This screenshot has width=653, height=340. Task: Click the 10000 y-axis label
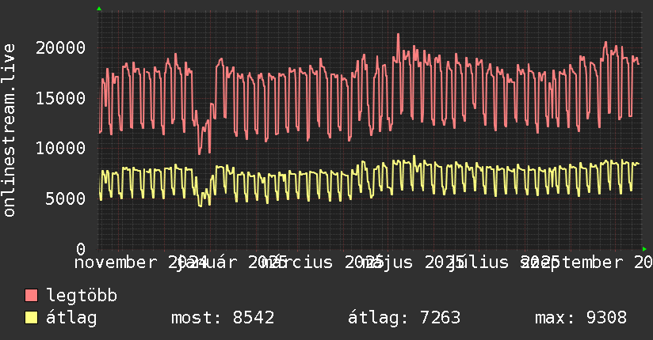[x=60, y=149]
